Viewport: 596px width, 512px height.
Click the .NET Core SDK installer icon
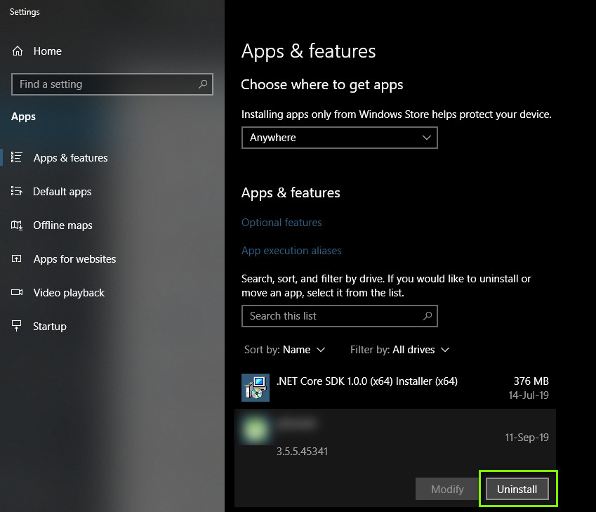(x=256, y=388)
